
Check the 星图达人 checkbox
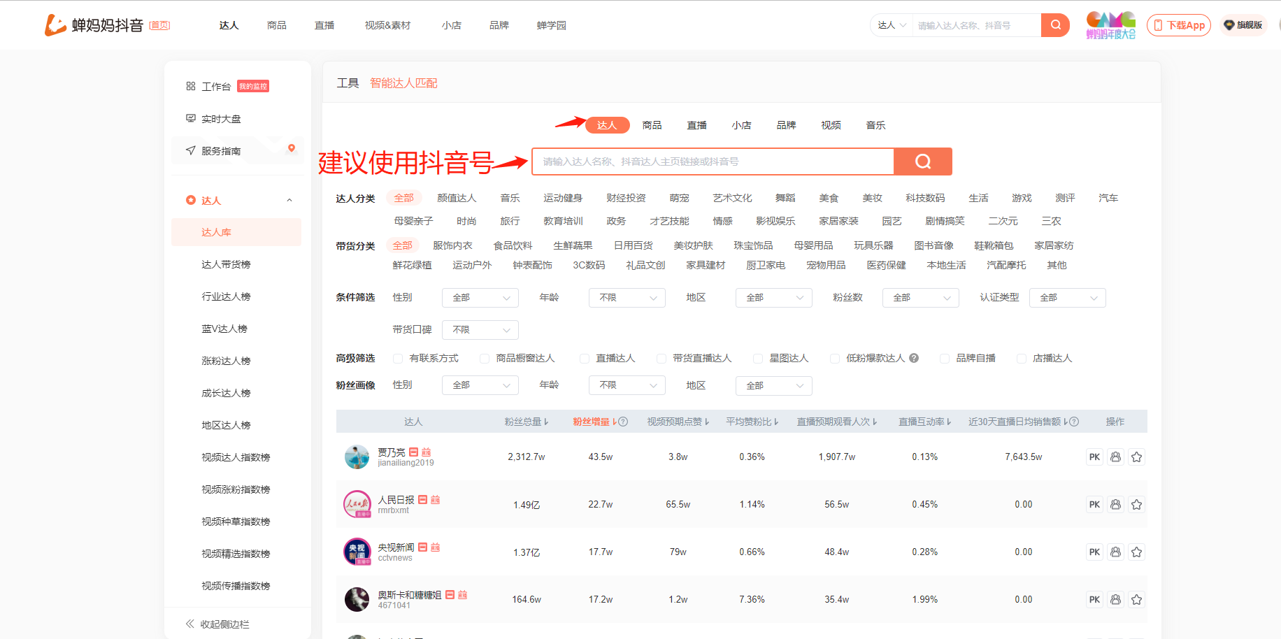click(x=757, y=358)
